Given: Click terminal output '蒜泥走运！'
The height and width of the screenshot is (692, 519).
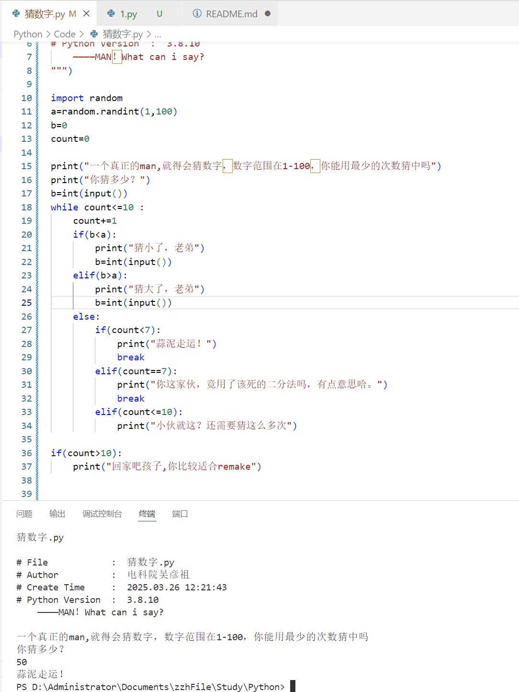Looking at the screenshot, I should tap(40, 674).
